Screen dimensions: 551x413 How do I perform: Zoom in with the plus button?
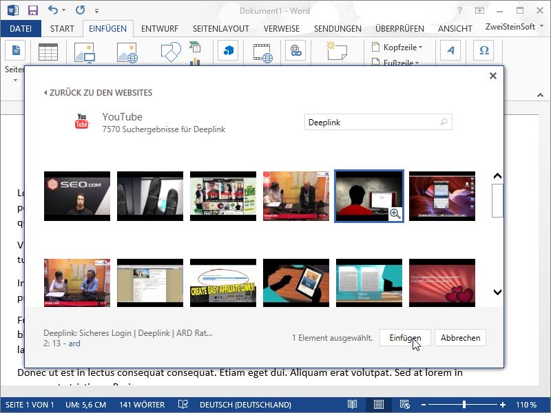[x=503, y=405]
